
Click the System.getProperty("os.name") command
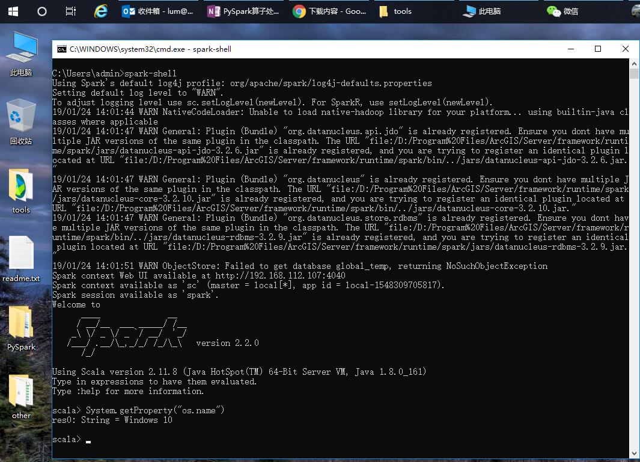point(155,410)
